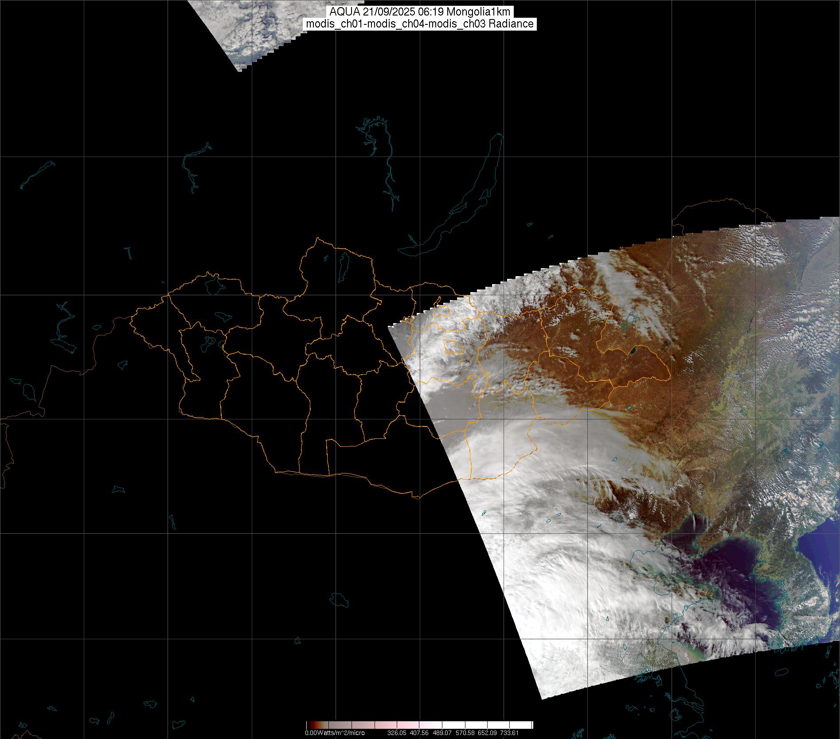The width and height of the screenshot is (840, 739).
Task: Click the 0.00Watts/m^2/micro colorbar label
Action: (x=335, y=733)
